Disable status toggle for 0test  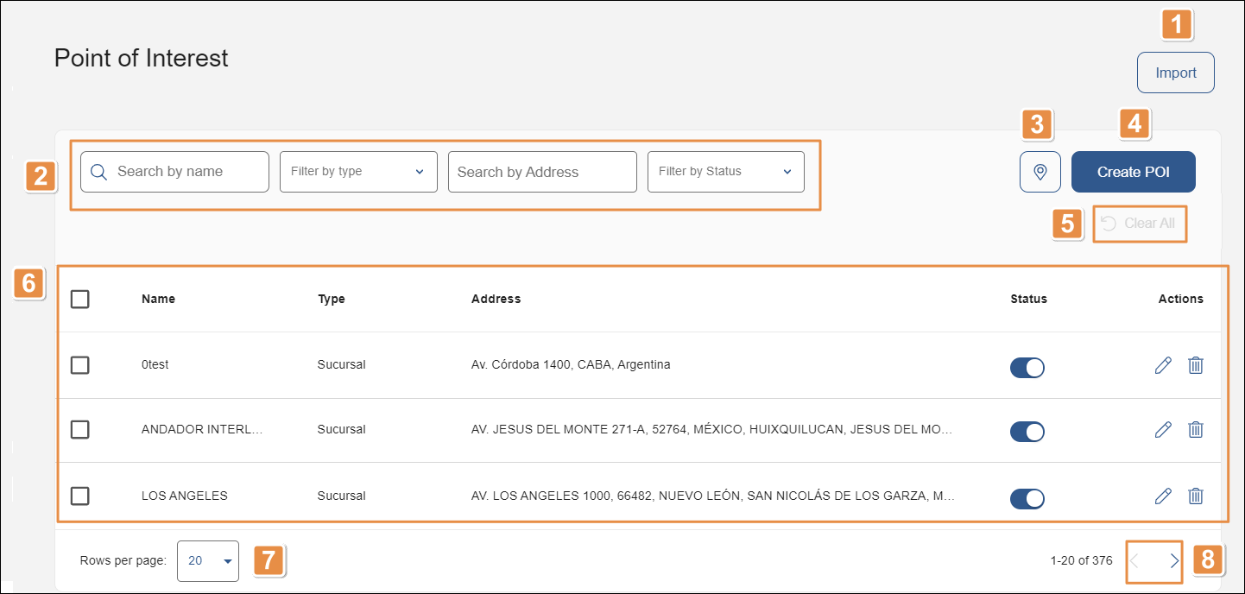pyautogui.click(x=1027, y=367)
